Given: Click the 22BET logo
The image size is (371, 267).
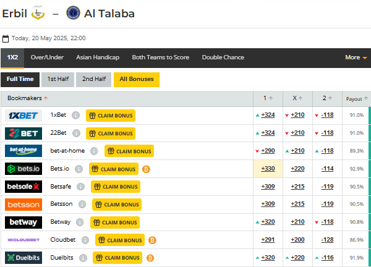Looking at the screenshot, I should click(x=23, y=133).
